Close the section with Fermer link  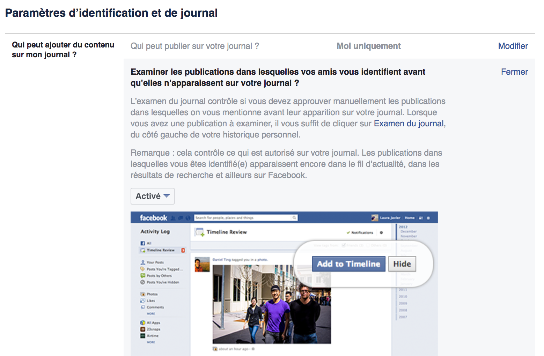tap(514, 72)
